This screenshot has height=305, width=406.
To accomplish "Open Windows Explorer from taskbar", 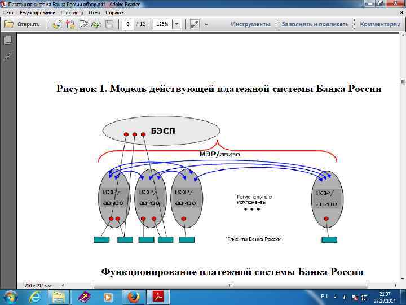I will tap(59, 297).
